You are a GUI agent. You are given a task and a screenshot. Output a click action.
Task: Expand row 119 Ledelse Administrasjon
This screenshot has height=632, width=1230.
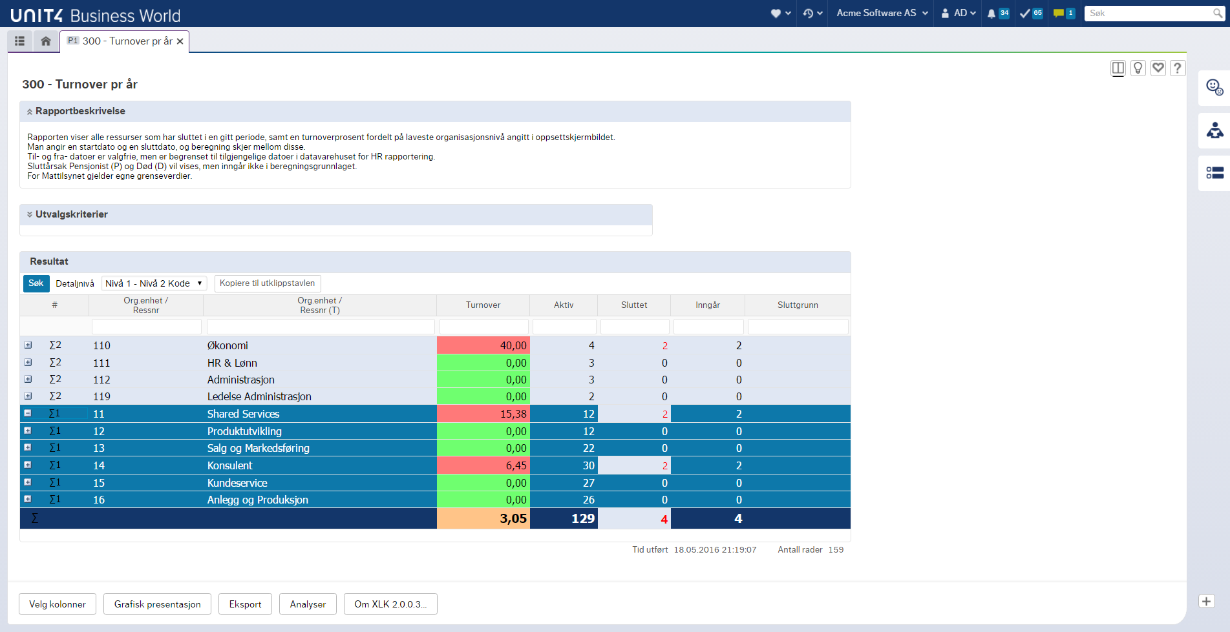click(x=28, y=396)
